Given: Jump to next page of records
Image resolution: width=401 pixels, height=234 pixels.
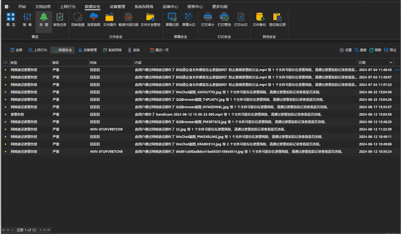Looking at the screenshot, I should (x=45, y=230).
